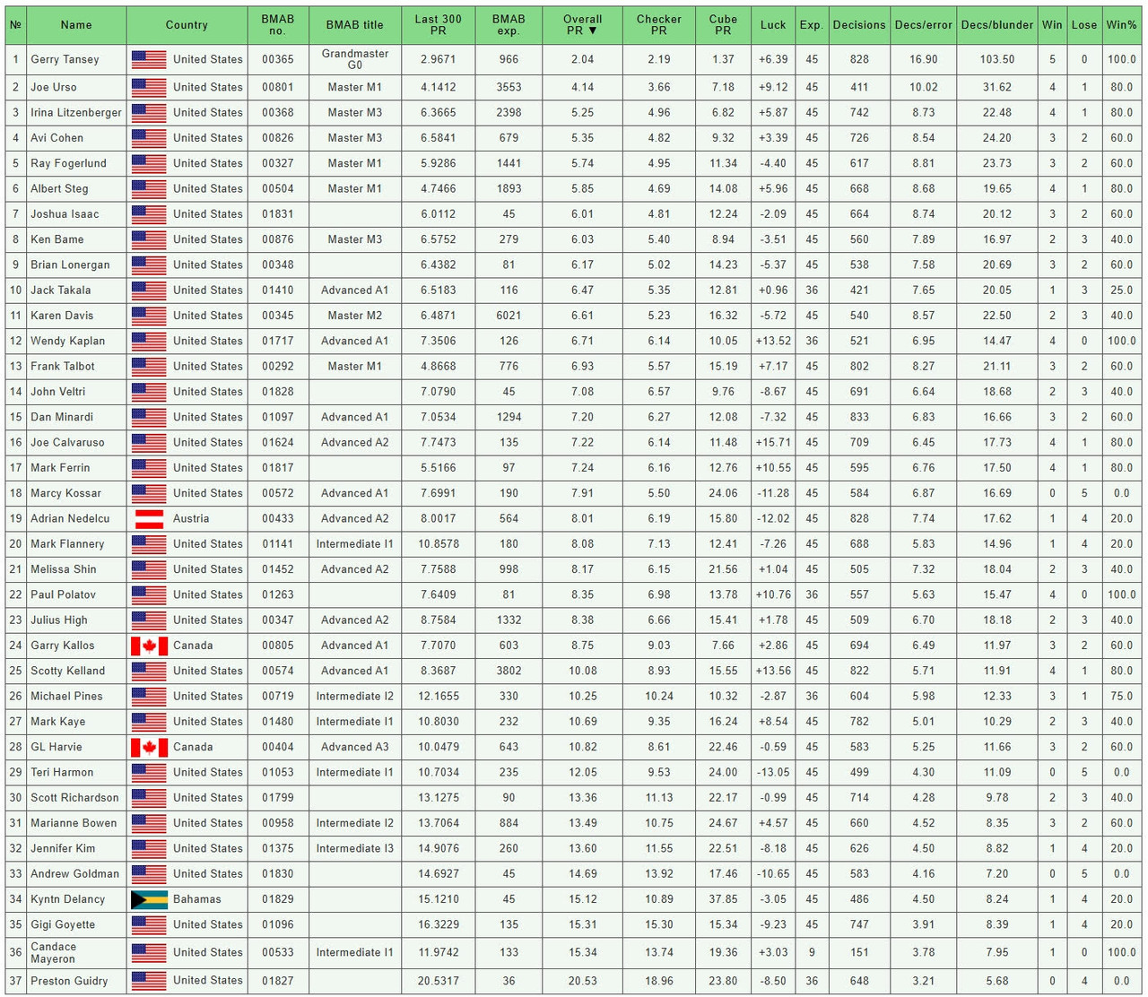Select player name Michael Pines

click(x=66, y=696)
